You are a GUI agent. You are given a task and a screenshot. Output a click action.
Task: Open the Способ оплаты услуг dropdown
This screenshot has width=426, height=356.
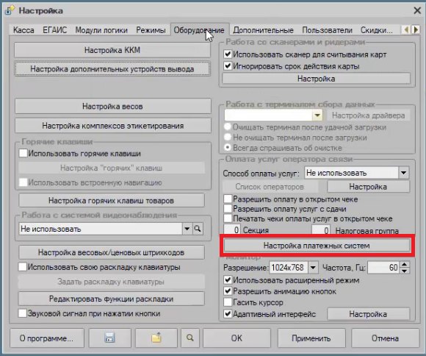coord(403,173)
